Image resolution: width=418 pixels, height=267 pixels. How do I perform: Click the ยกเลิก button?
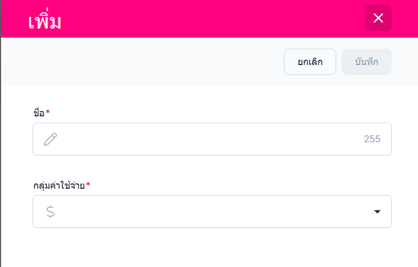[310, 62]
